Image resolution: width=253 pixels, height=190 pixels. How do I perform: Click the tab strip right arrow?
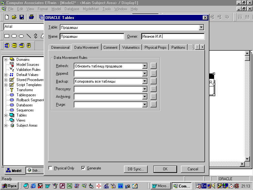pyautogui.click(x=202, y=47)
